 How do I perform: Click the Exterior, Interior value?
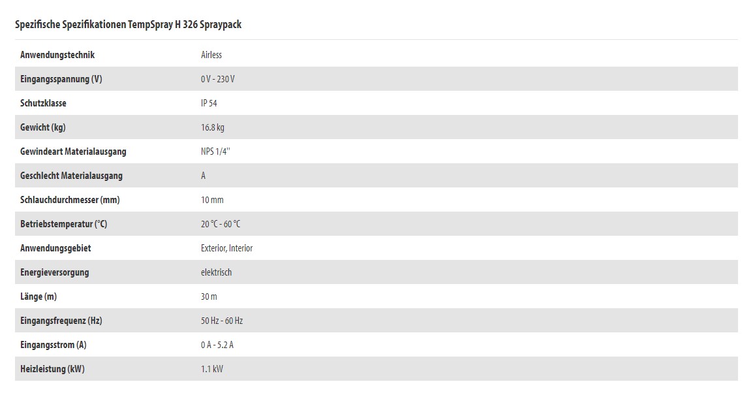[227, 248]
